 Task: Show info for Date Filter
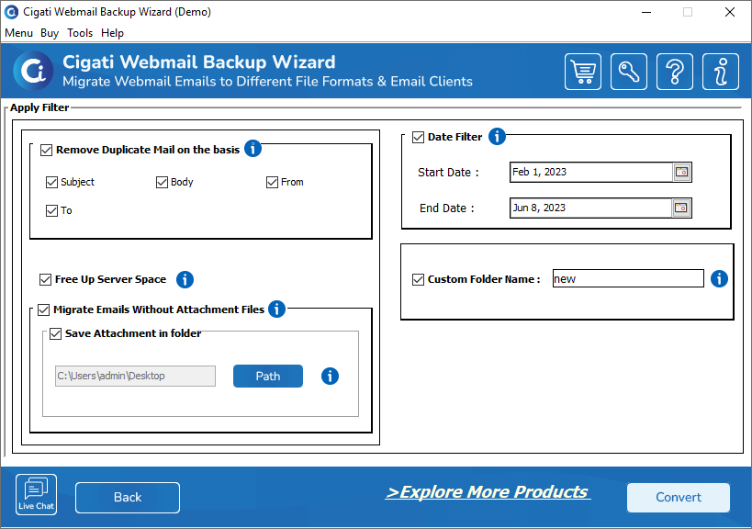click(x=497, y=137)
